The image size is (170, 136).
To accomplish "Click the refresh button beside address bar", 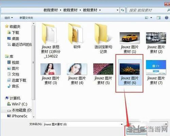I will [x=122, y=10].
